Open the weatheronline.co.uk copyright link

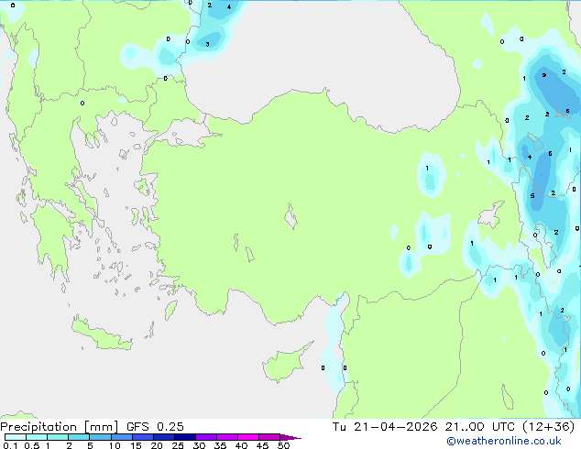tap(504, 441)
